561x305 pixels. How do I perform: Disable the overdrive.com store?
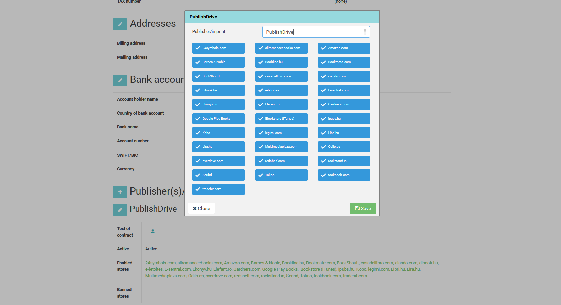(x=218, y=161)
